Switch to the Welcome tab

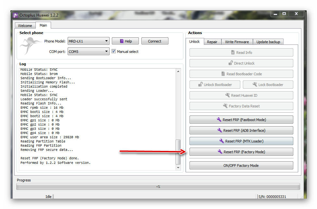tap(25, 26)
